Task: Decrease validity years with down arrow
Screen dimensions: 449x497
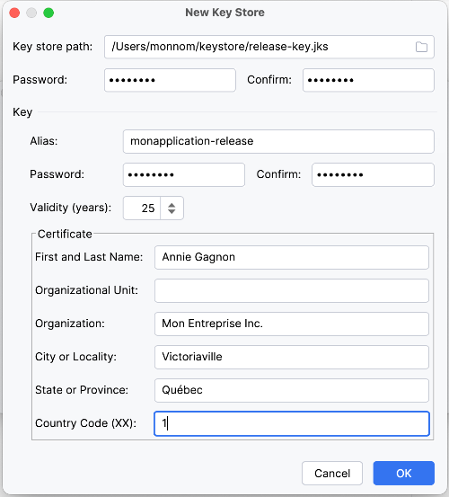Action: click(172, 211)
